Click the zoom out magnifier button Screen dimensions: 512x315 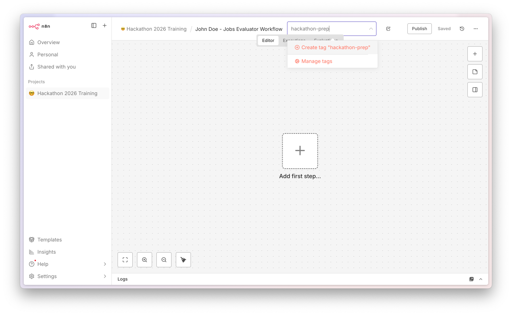coord(164,260)
